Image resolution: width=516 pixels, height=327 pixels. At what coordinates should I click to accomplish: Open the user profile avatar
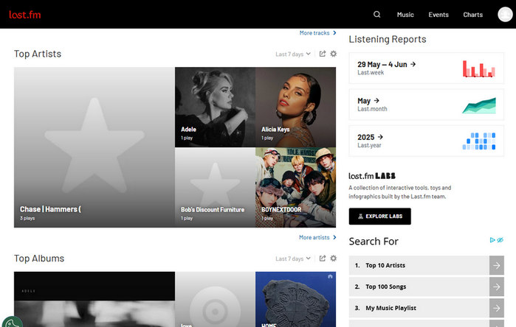point(505,15)
